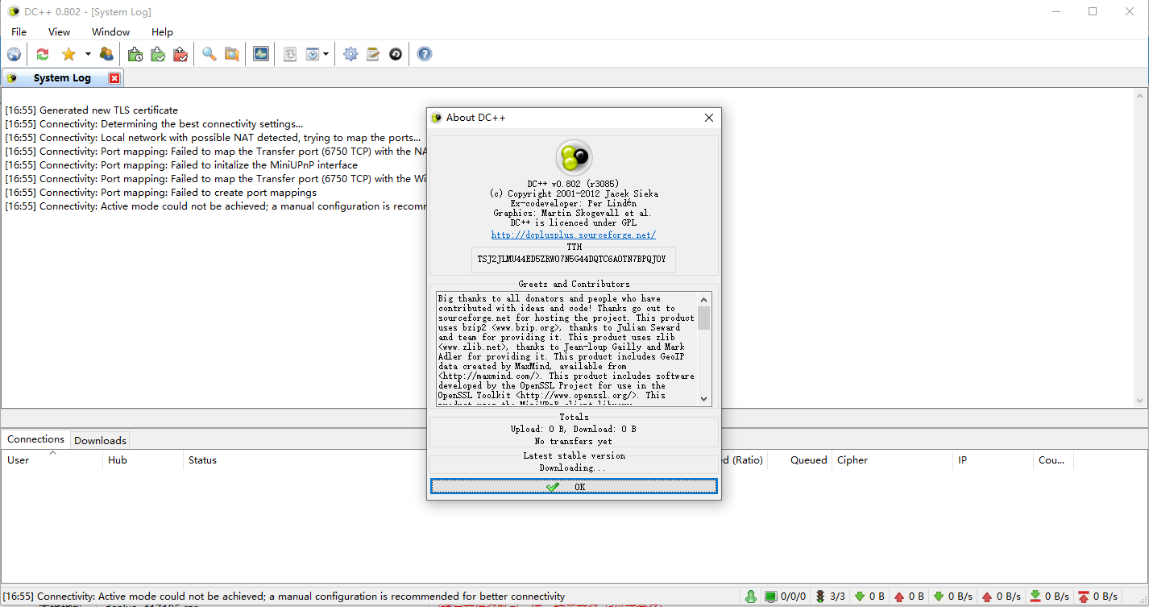Viewport: 1149px width, 607px height.
Task: Sort connections by User column
Action: [52, 460]
